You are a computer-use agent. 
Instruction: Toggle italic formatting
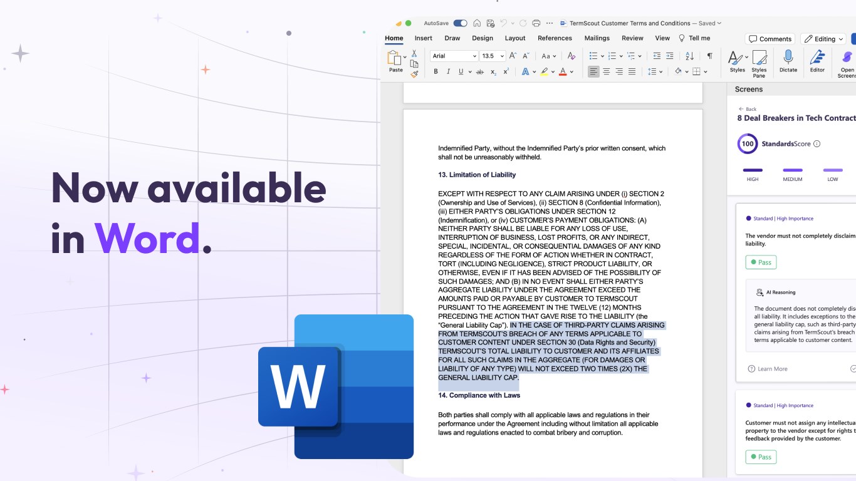coord(448,72)
